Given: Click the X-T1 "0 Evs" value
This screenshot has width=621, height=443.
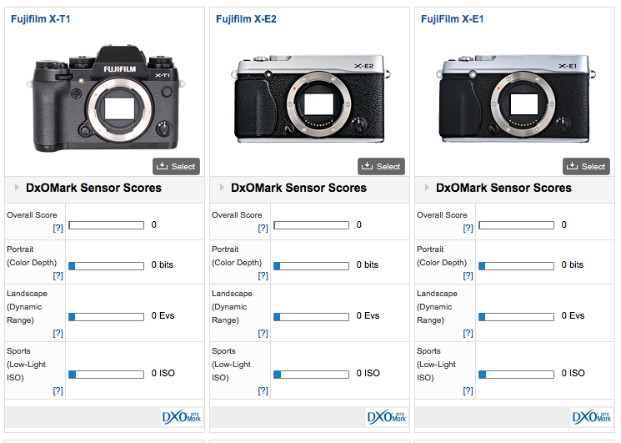Looking at the screenshot, I should tap(163, 315).
